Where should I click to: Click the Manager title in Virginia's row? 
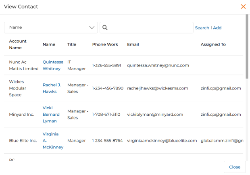coord(76,140)
